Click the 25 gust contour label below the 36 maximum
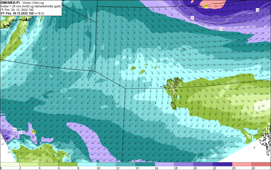This screenshot has height=170, width=271. coord(221,29)
